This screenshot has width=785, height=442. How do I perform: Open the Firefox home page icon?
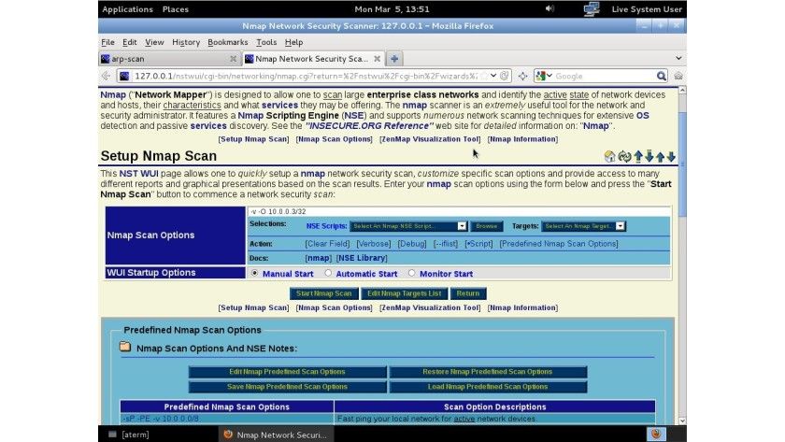[678, 76]
